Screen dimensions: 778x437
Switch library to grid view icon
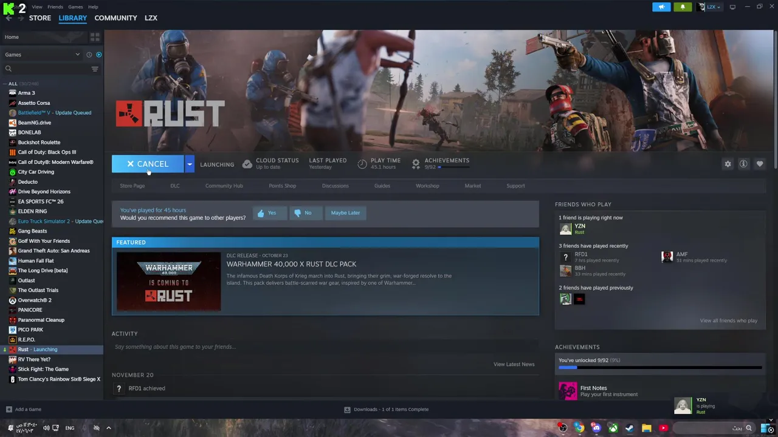(95, 37)
